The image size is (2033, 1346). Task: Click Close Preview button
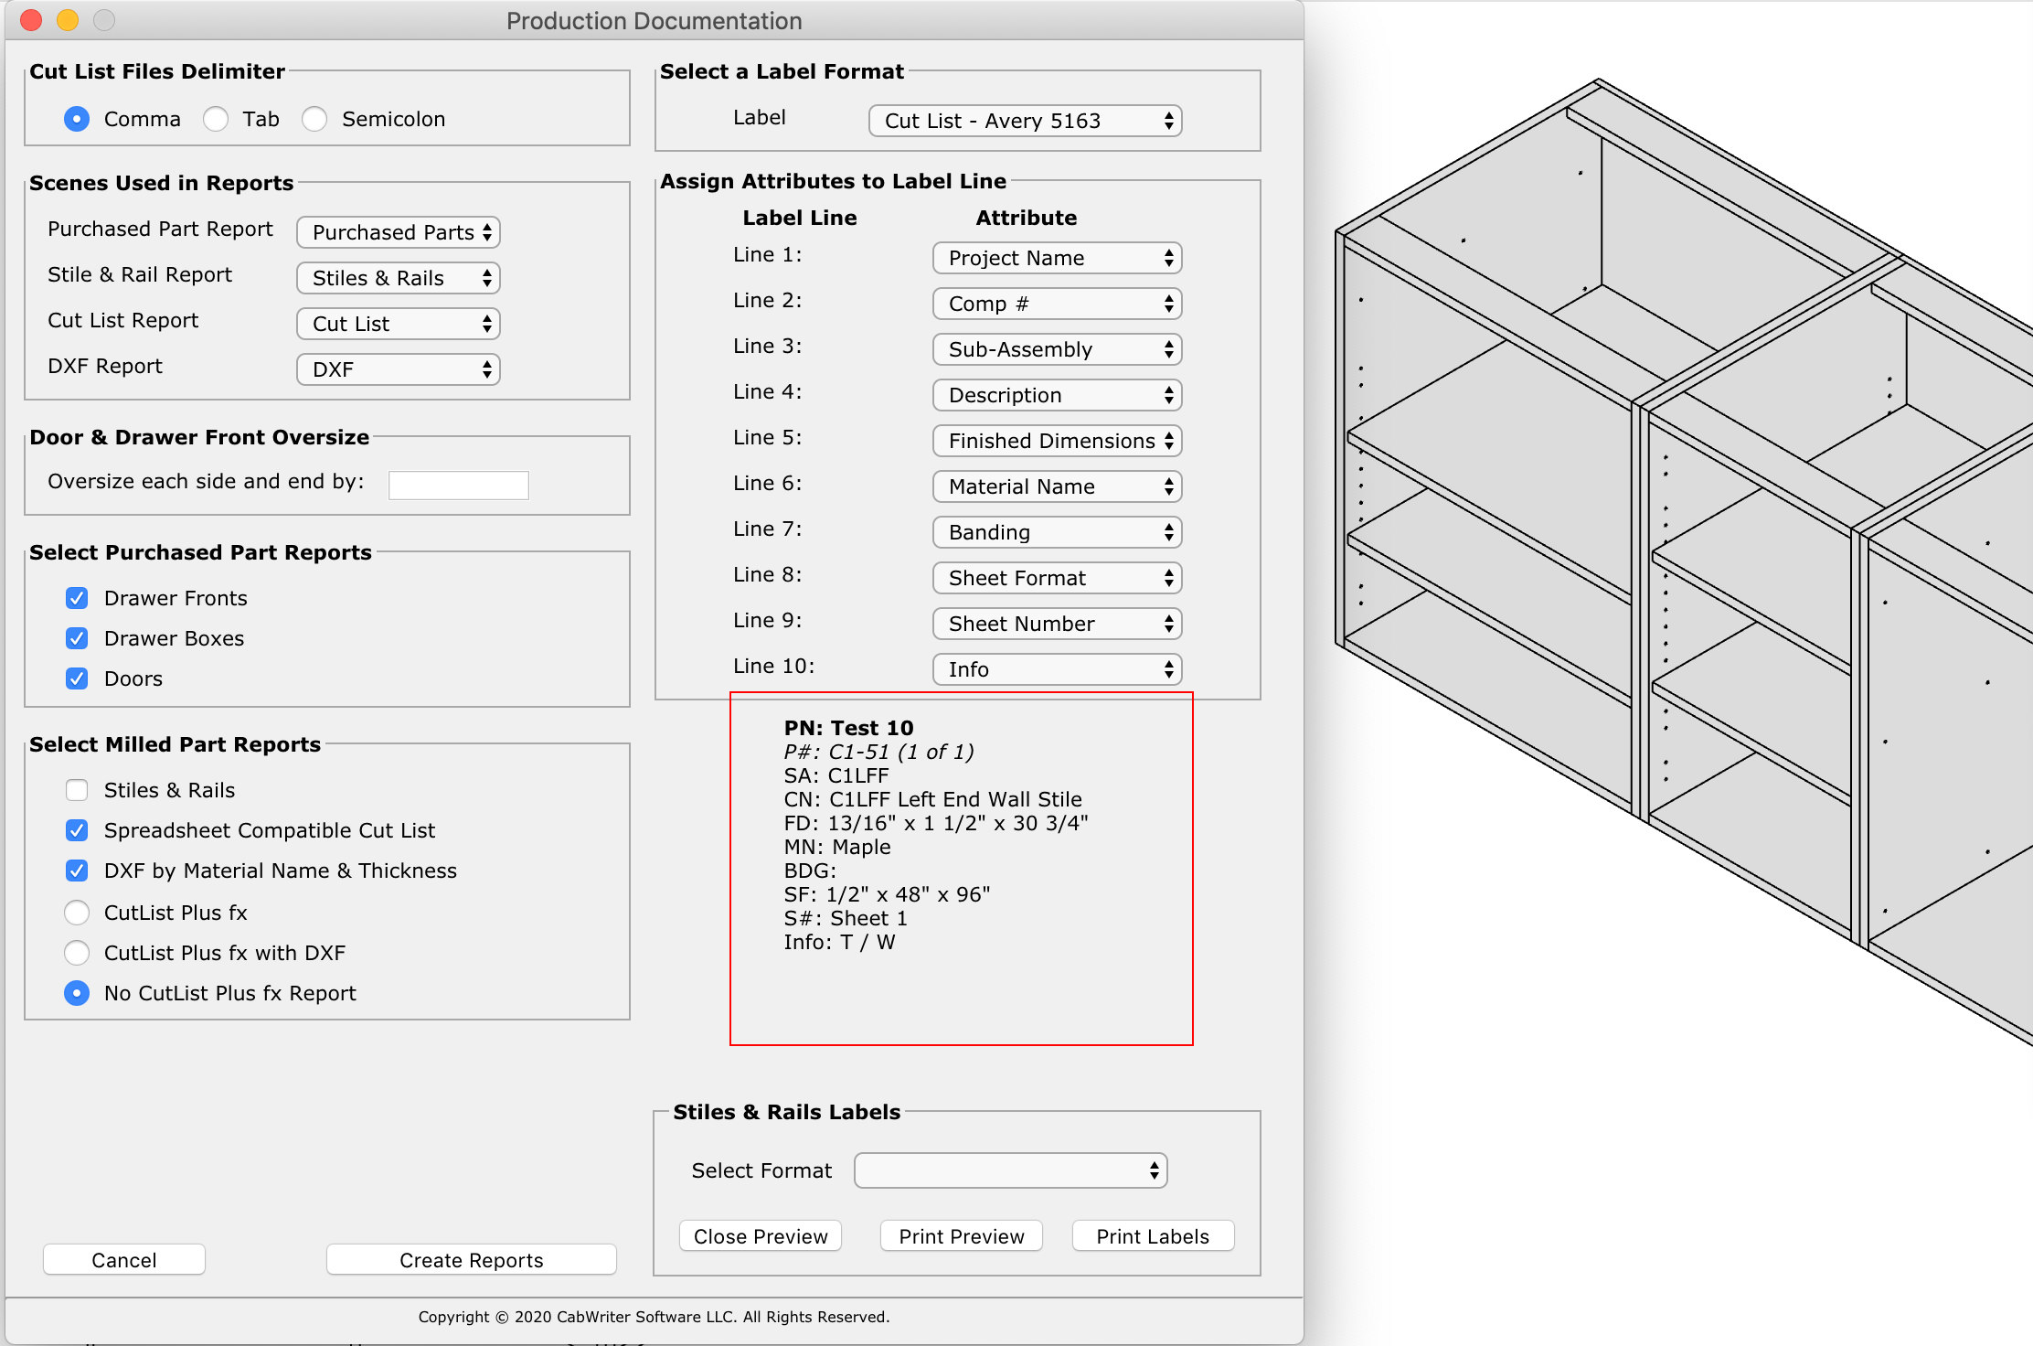coord(760,1236)
